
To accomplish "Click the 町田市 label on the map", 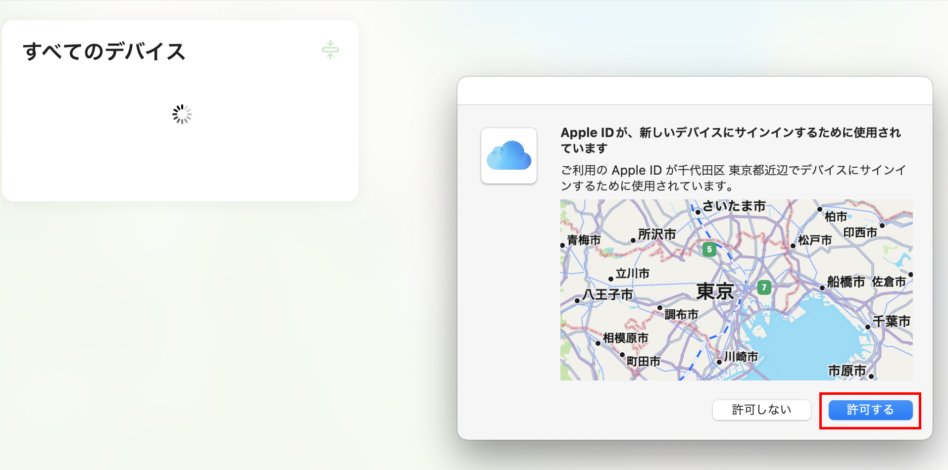I will click(644, 362).
